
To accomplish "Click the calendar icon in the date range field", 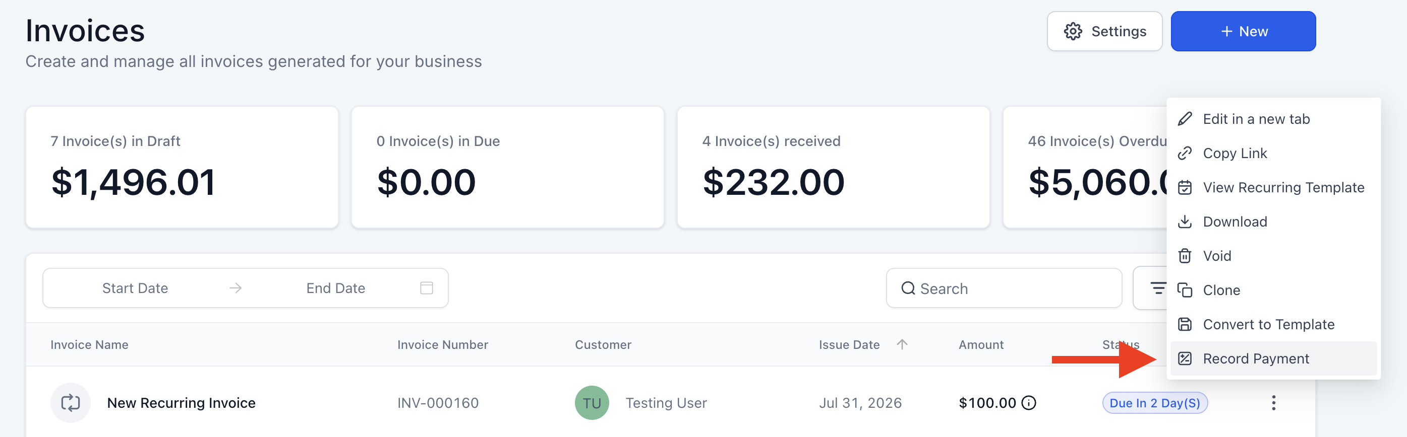I will (427, 288).
